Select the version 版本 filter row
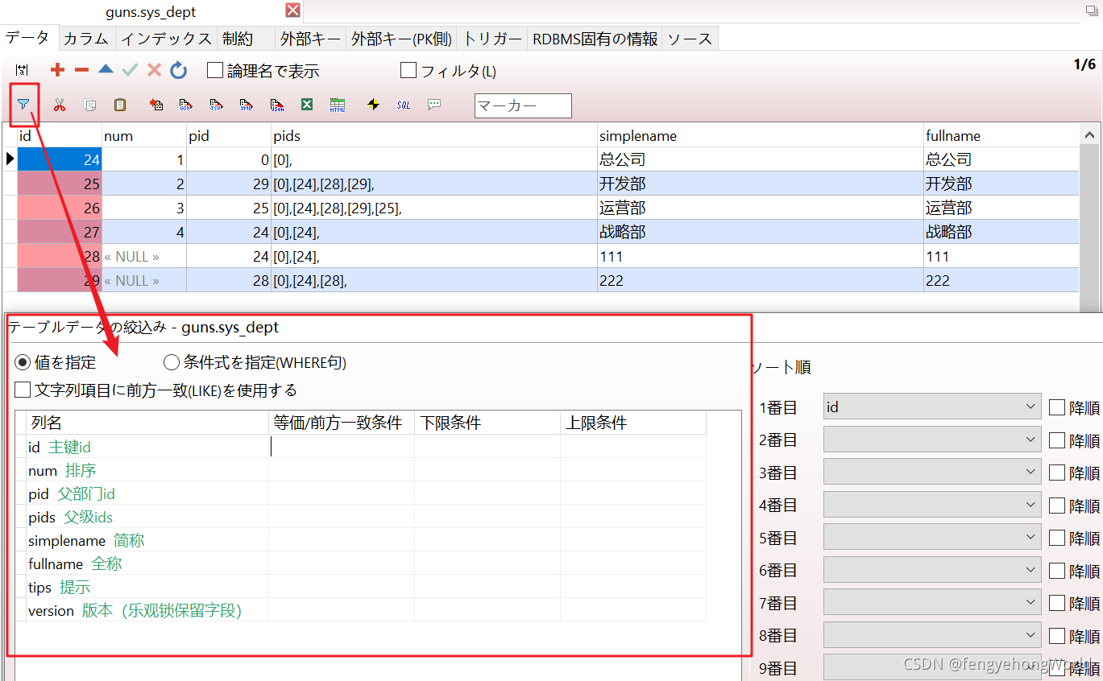Image resolution: width=1103 pixels, height=681 pixels. pos(361,610)
